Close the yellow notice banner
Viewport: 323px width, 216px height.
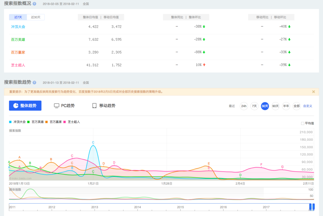(313, 92)
